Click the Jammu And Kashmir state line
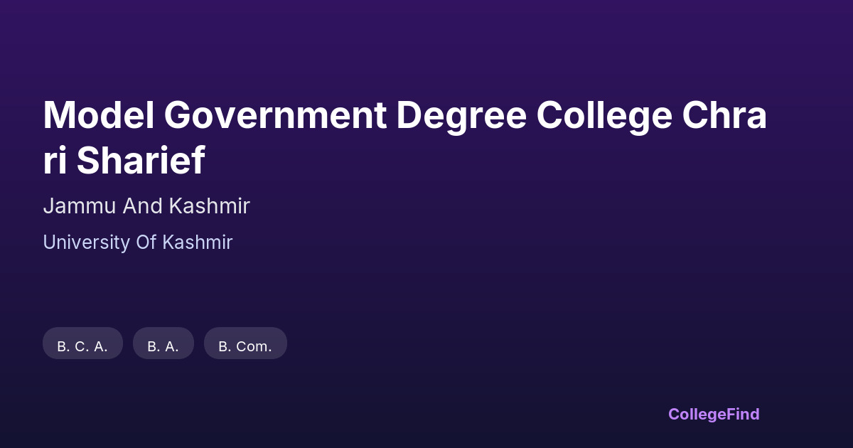Screen dimensions: 853x448 pos(146,206)
